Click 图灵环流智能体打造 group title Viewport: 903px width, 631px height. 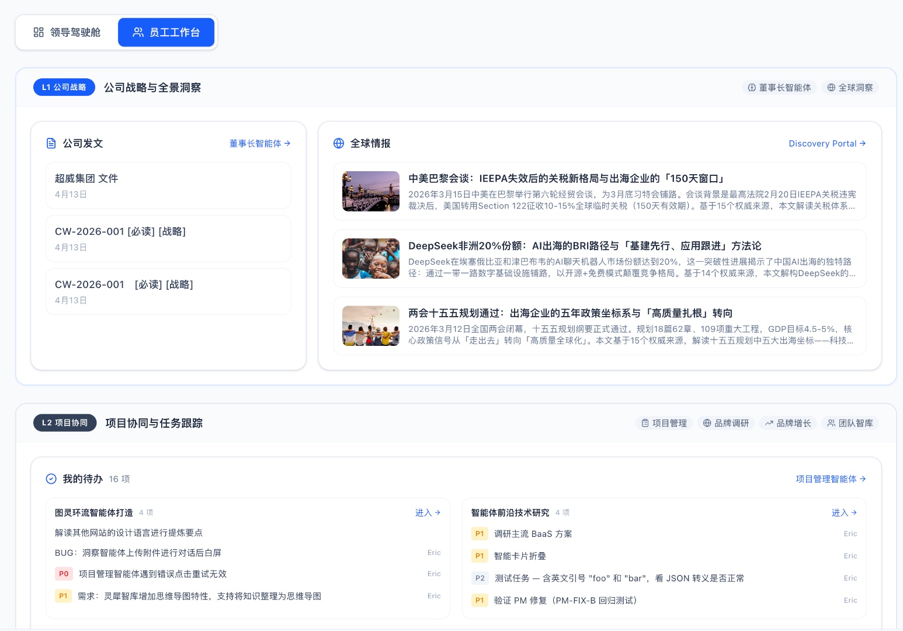(x=94, y=512)
